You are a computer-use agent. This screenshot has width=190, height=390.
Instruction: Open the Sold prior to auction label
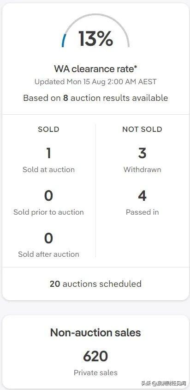point(48,212)
